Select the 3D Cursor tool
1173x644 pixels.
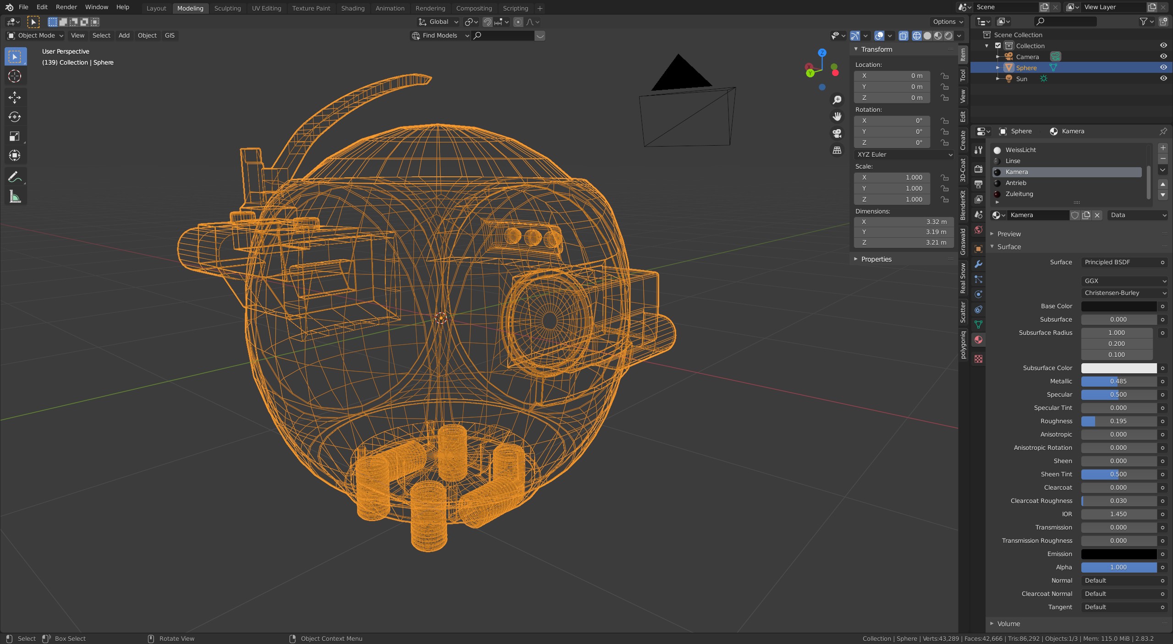coord(15,76)
